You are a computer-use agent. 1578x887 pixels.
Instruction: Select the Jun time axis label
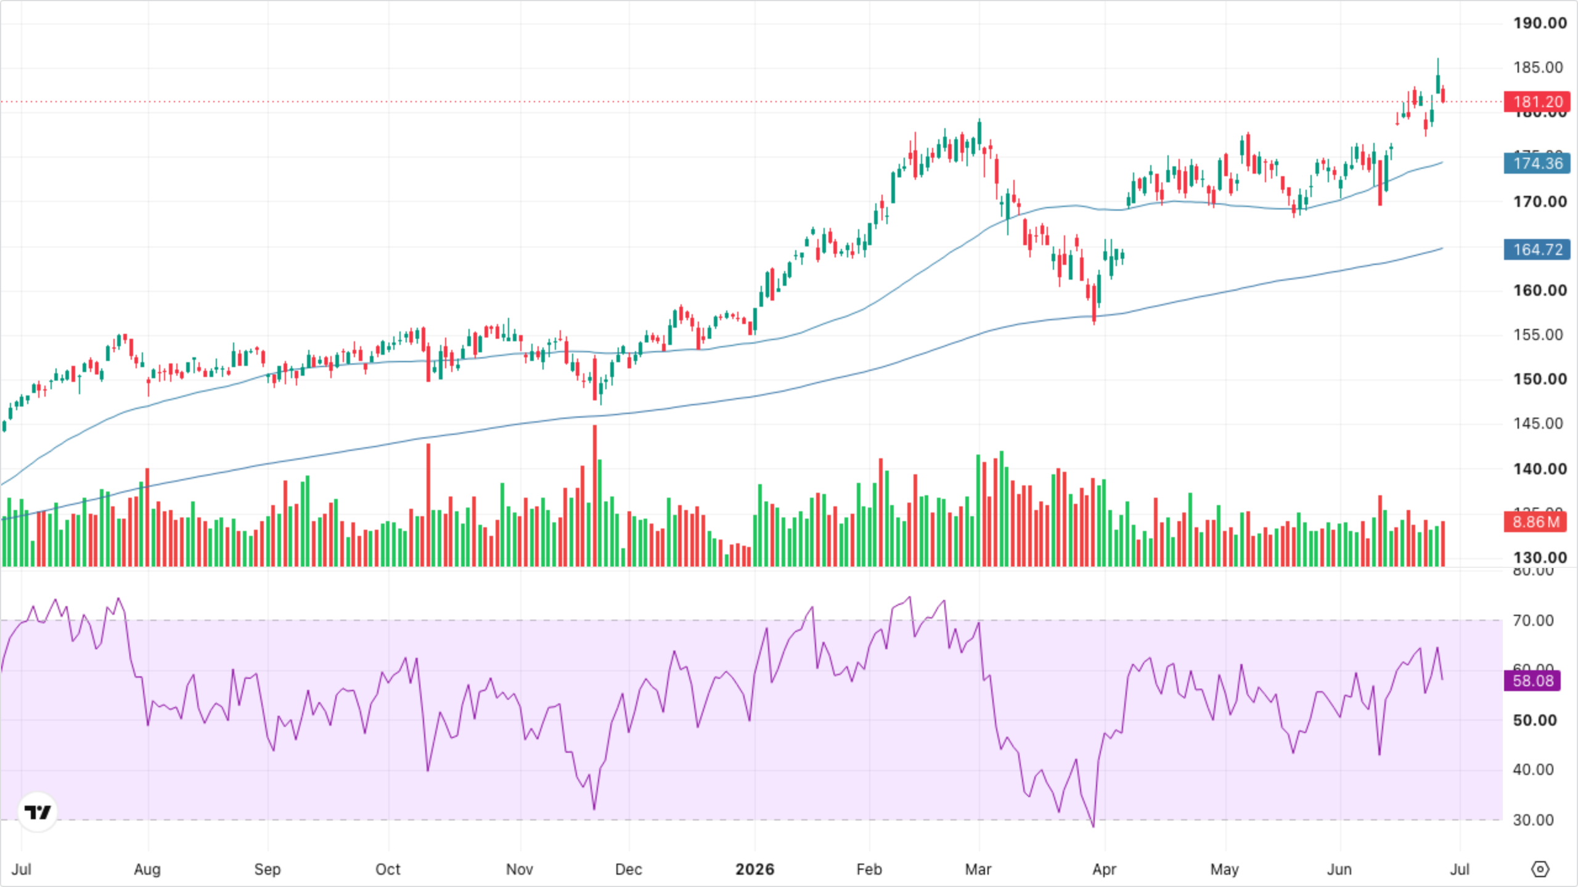(x=1339, y=869)
